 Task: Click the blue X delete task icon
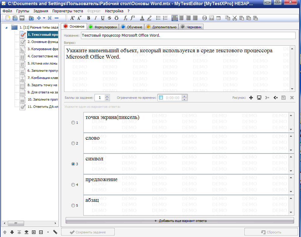pyautogui.click(x=50, y=18)
